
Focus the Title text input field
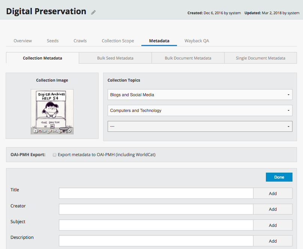(x=156, y=193)
